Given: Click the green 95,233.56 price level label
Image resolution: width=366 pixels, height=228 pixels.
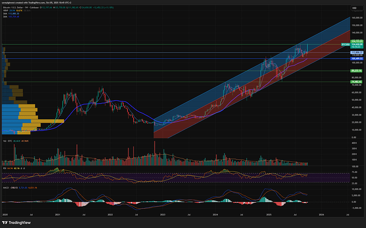Looking at the screenshot, I should click(x=355, y=71).
